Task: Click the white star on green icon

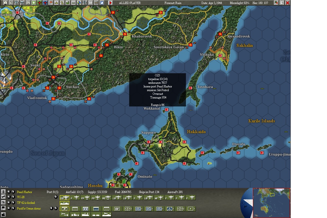Action: click(33, 3)
